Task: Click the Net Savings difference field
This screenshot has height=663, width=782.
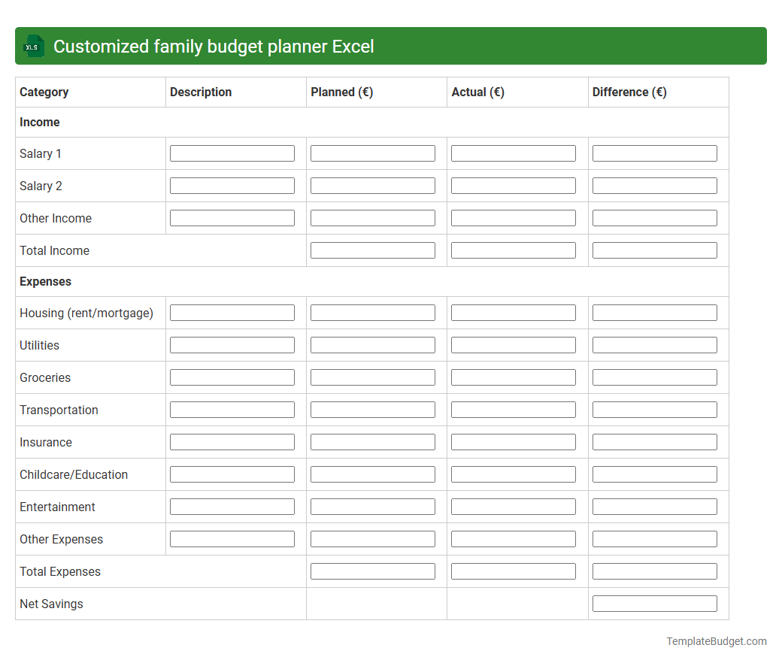Action: 655,603
